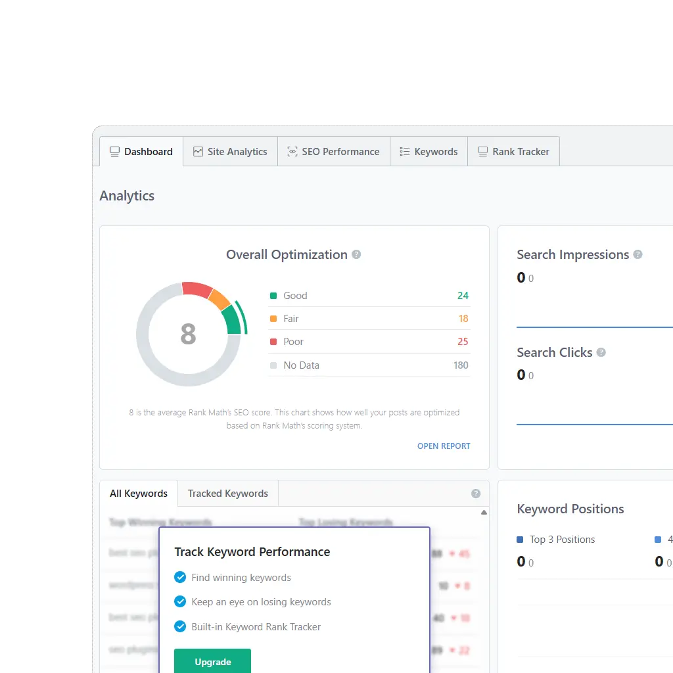Viewport: 673px width, 673px height.
Task: Click the keywords panel help icon
Action: tap(476, 494)
